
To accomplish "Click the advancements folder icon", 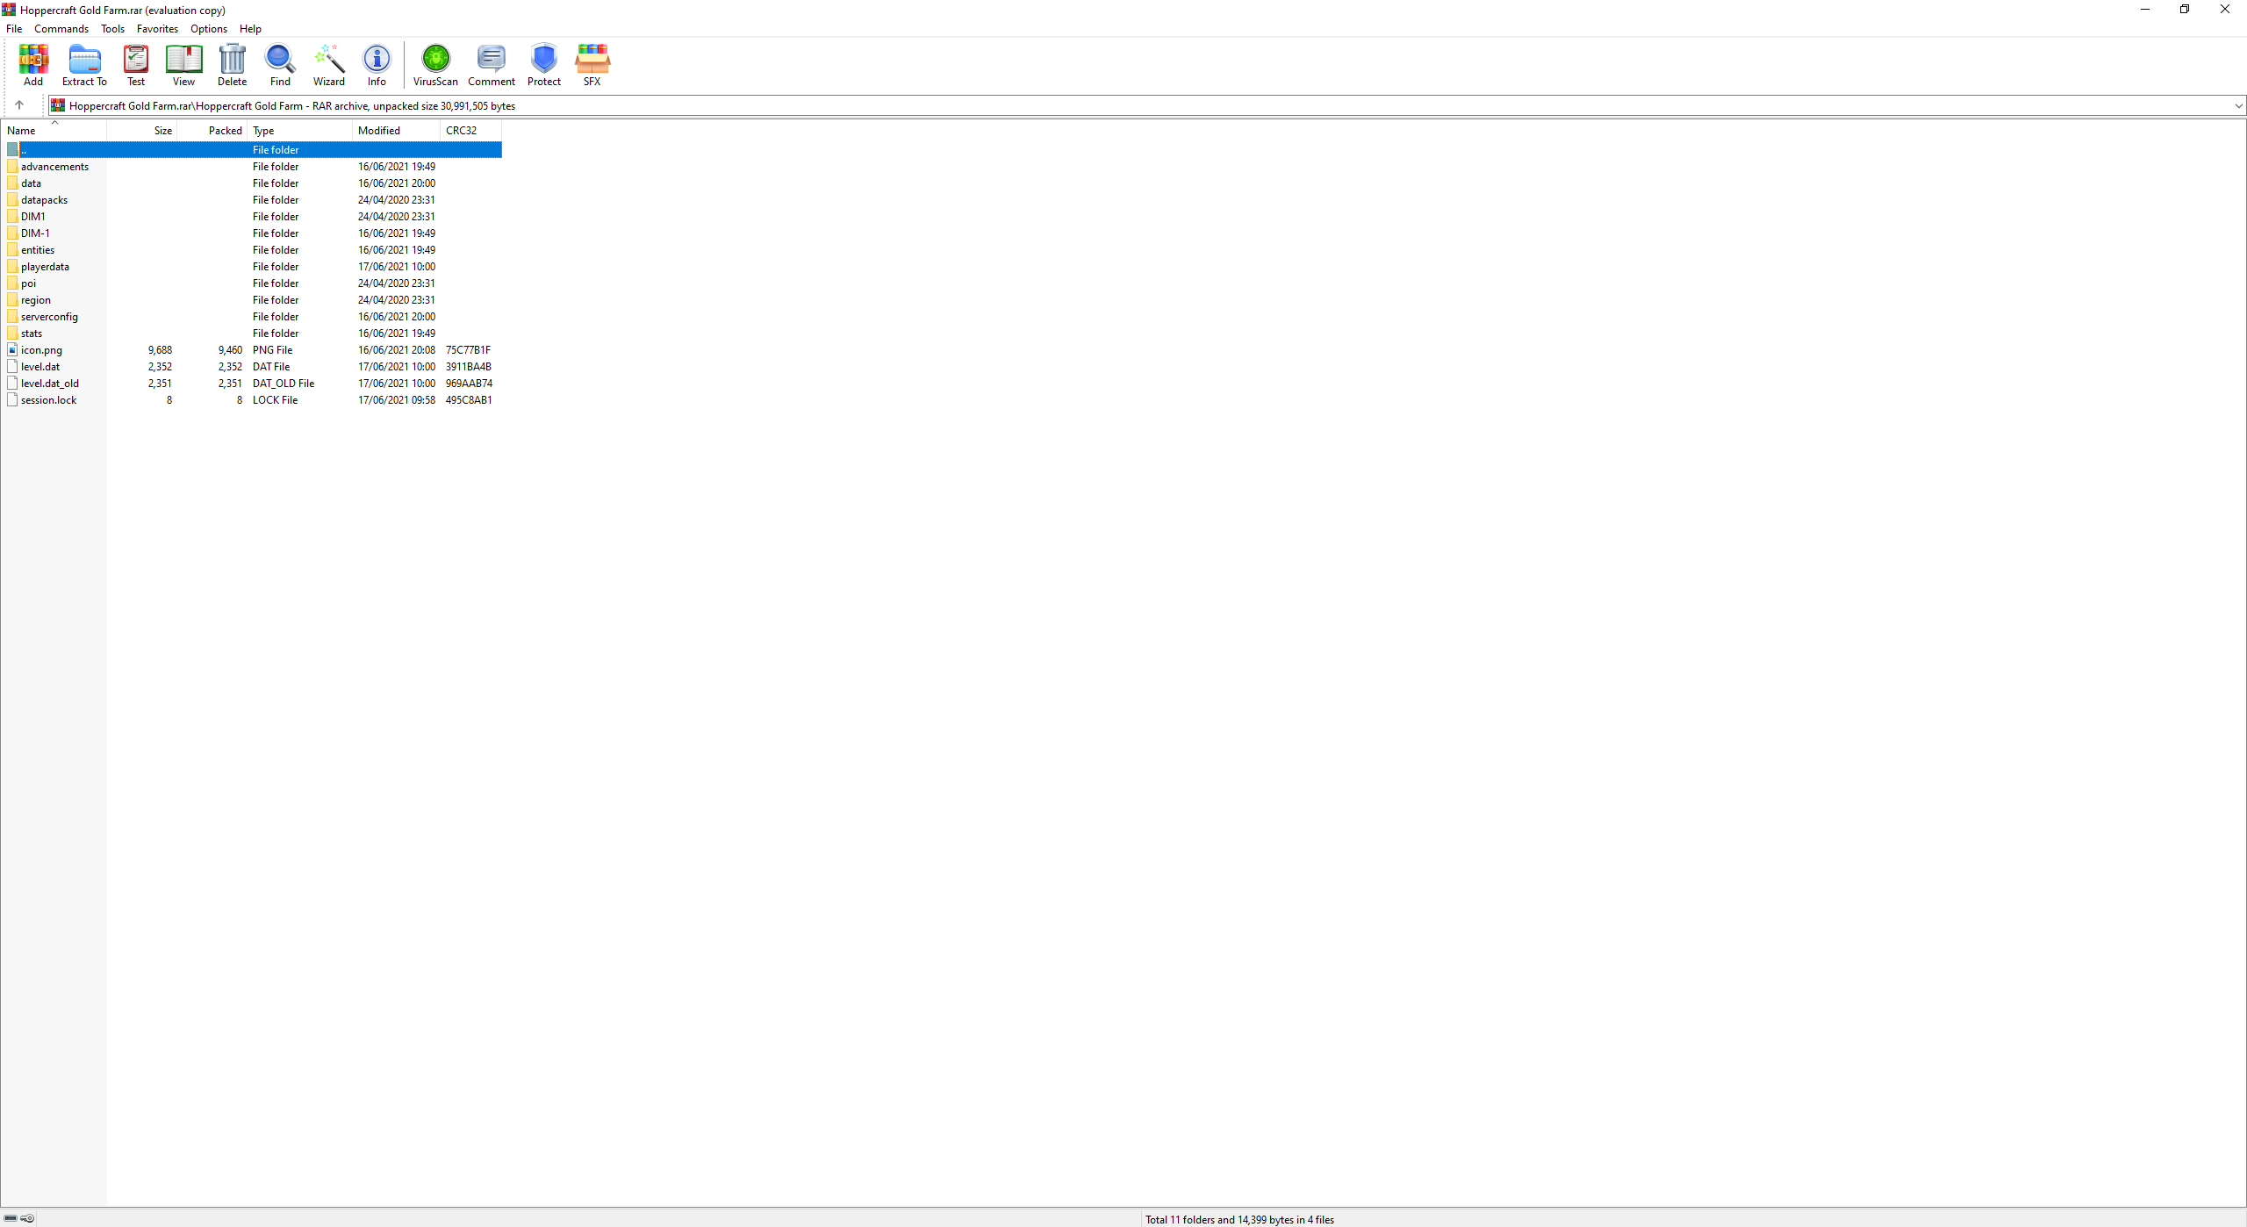I will click(x=12, y=167).
